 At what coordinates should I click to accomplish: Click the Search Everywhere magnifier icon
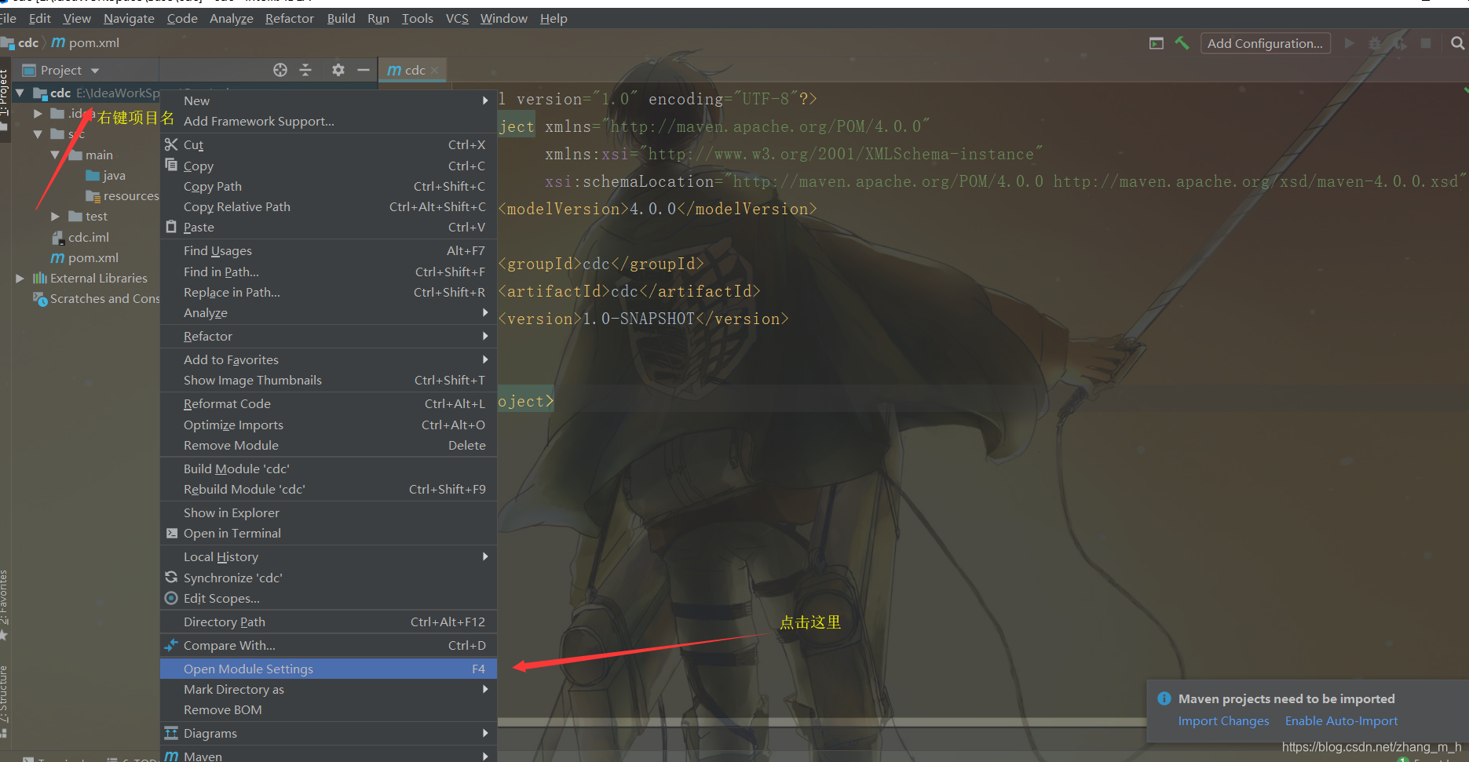(1457, 43)
